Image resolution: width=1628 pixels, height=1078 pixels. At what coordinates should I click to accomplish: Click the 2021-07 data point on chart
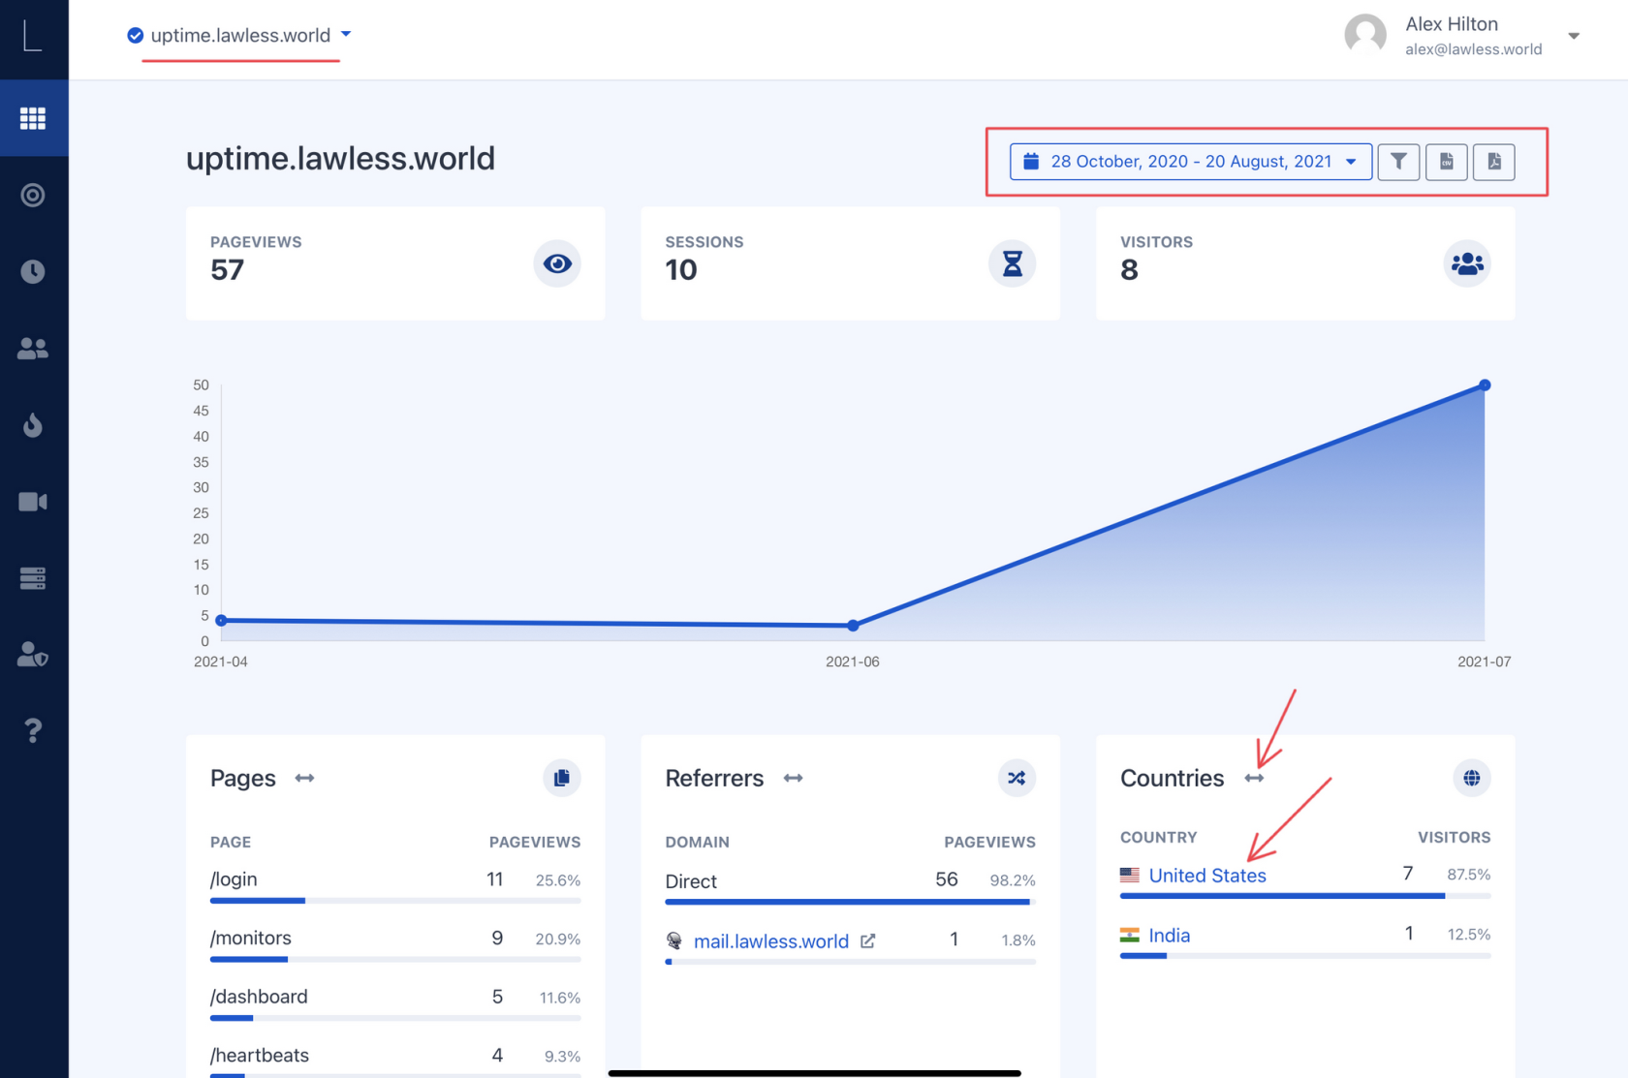1484,385
